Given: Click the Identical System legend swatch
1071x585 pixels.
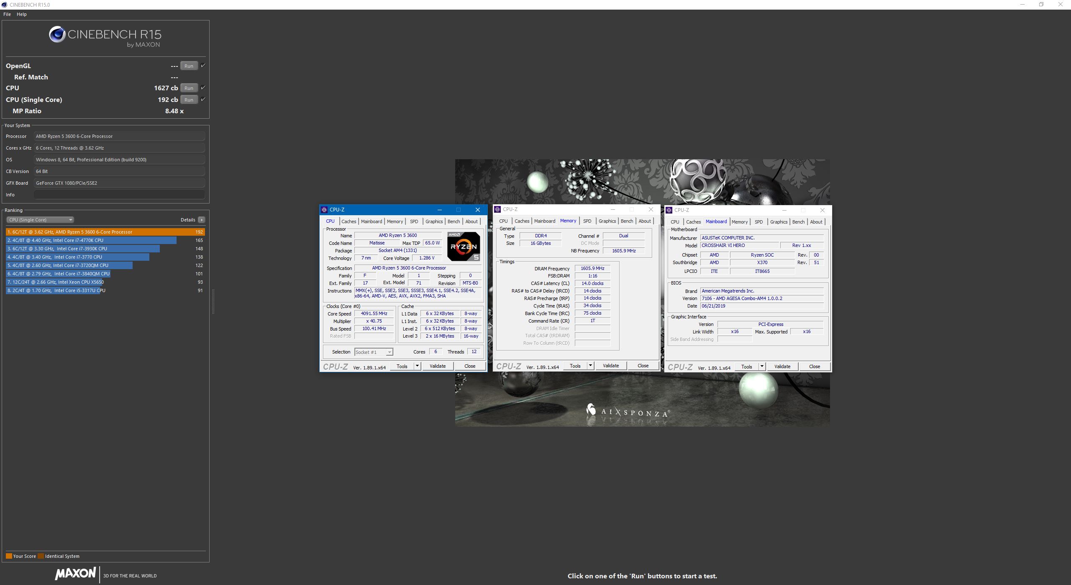Looking at the screenshot, I should point(41,556).
